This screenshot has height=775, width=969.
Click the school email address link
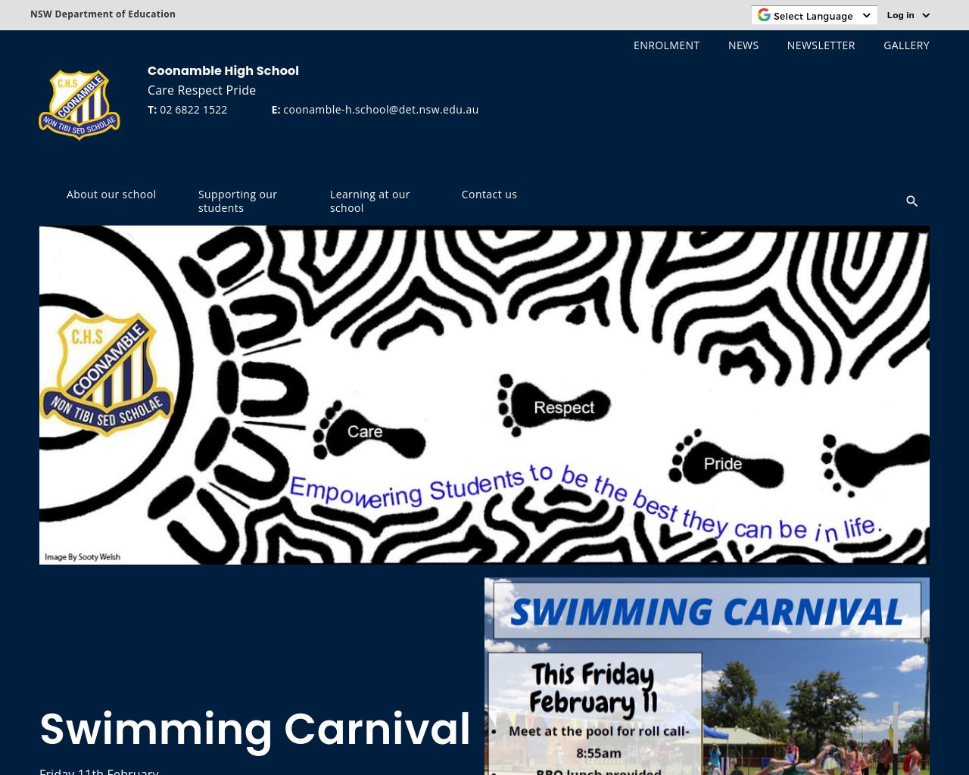(380, 110)
